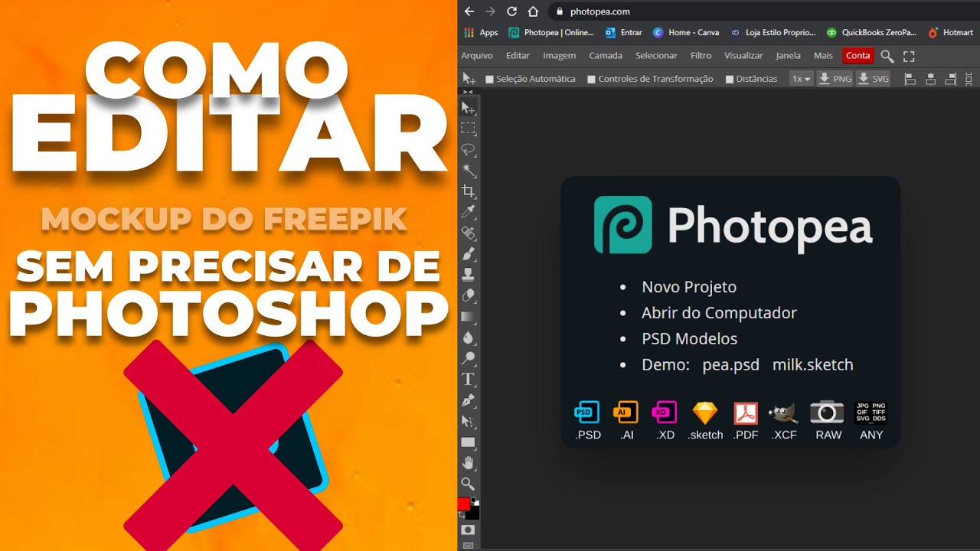Click the black background color swatch
Screen dimensions: 980x551
coord(473,514)
